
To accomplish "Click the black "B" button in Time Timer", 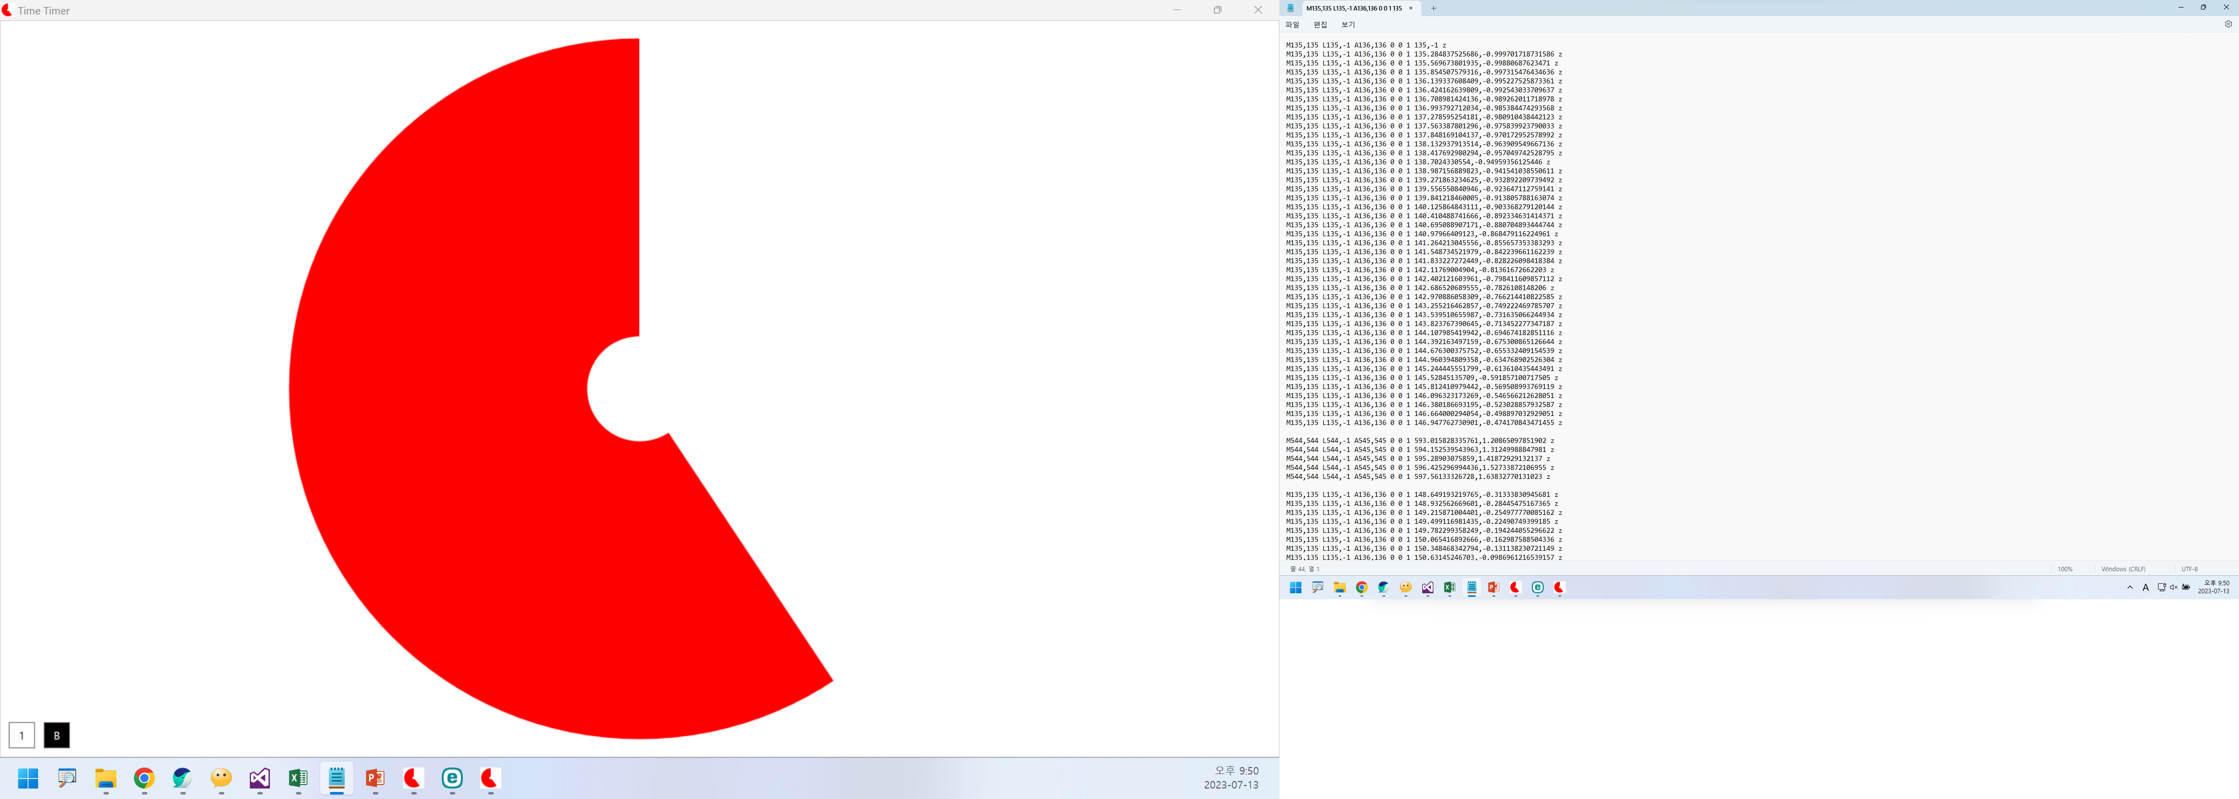I will (56, 735).
